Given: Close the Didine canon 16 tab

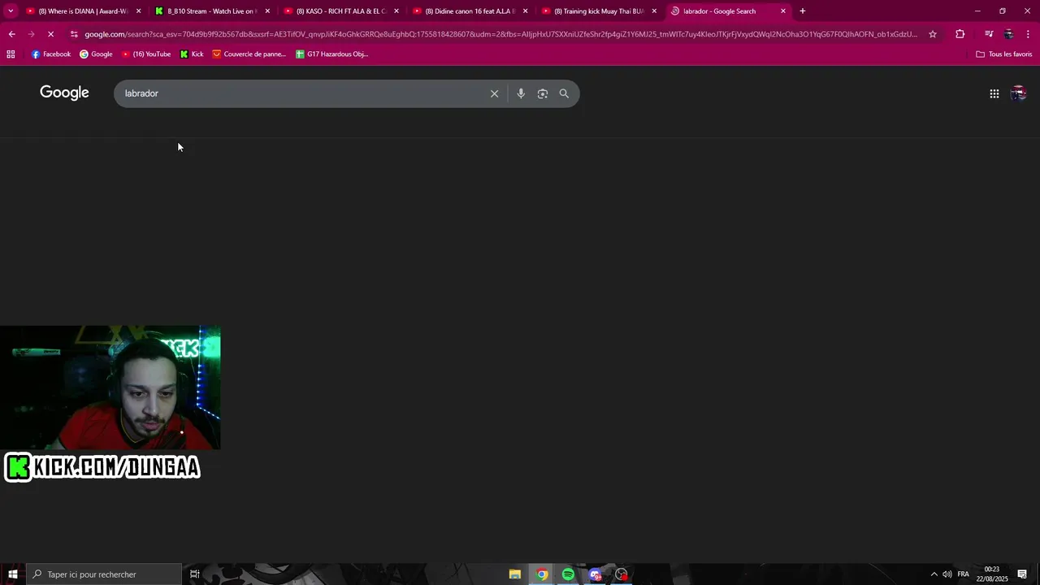Looking at the screenshot, I should 525,11.
